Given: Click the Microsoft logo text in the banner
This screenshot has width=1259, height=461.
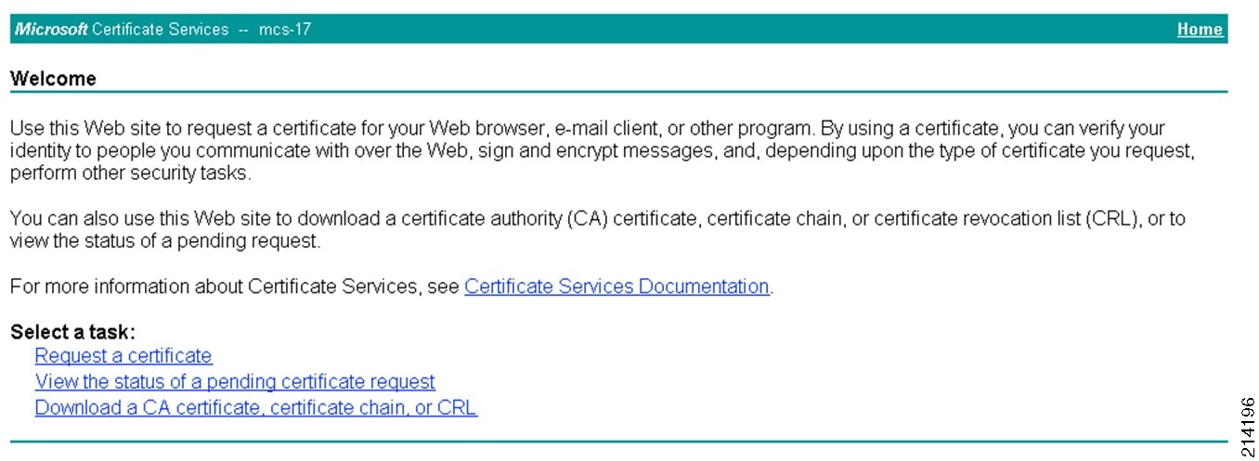Looking at the screenshot, I should (x=51, y=29).
